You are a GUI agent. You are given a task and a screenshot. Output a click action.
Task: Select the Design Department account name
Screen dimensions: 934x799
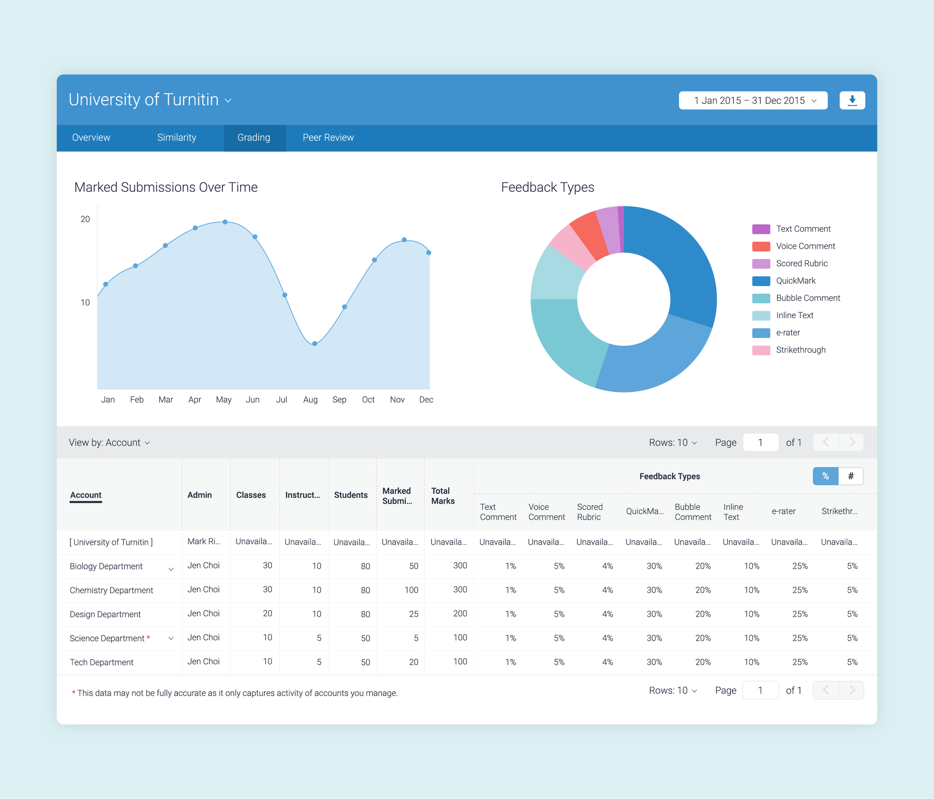click(x=105, y=614)
